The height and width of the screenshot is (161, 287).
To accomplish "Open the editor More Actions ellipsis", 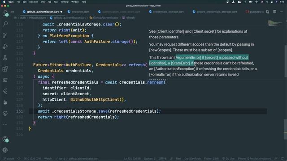I will pos(281,12).
